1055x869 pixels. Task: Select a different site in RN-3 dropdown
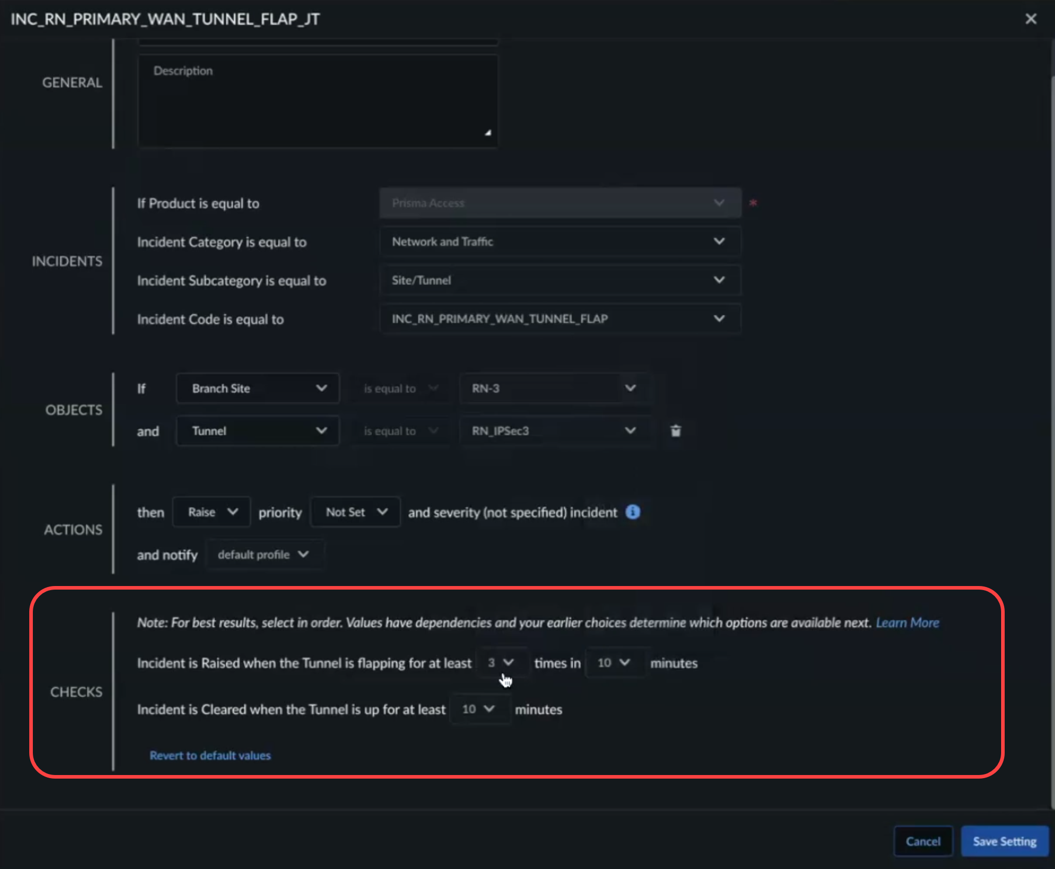[553, 388]
